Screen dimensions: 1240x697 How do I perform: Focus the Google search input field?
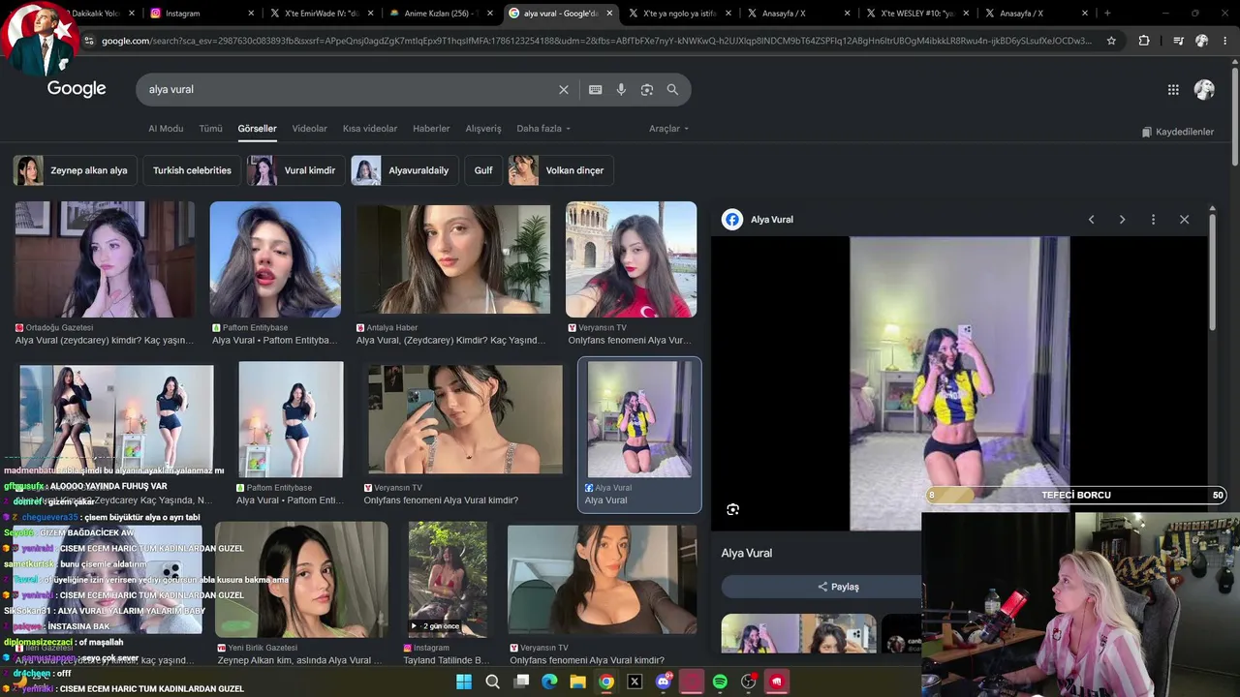pos(349,89)
